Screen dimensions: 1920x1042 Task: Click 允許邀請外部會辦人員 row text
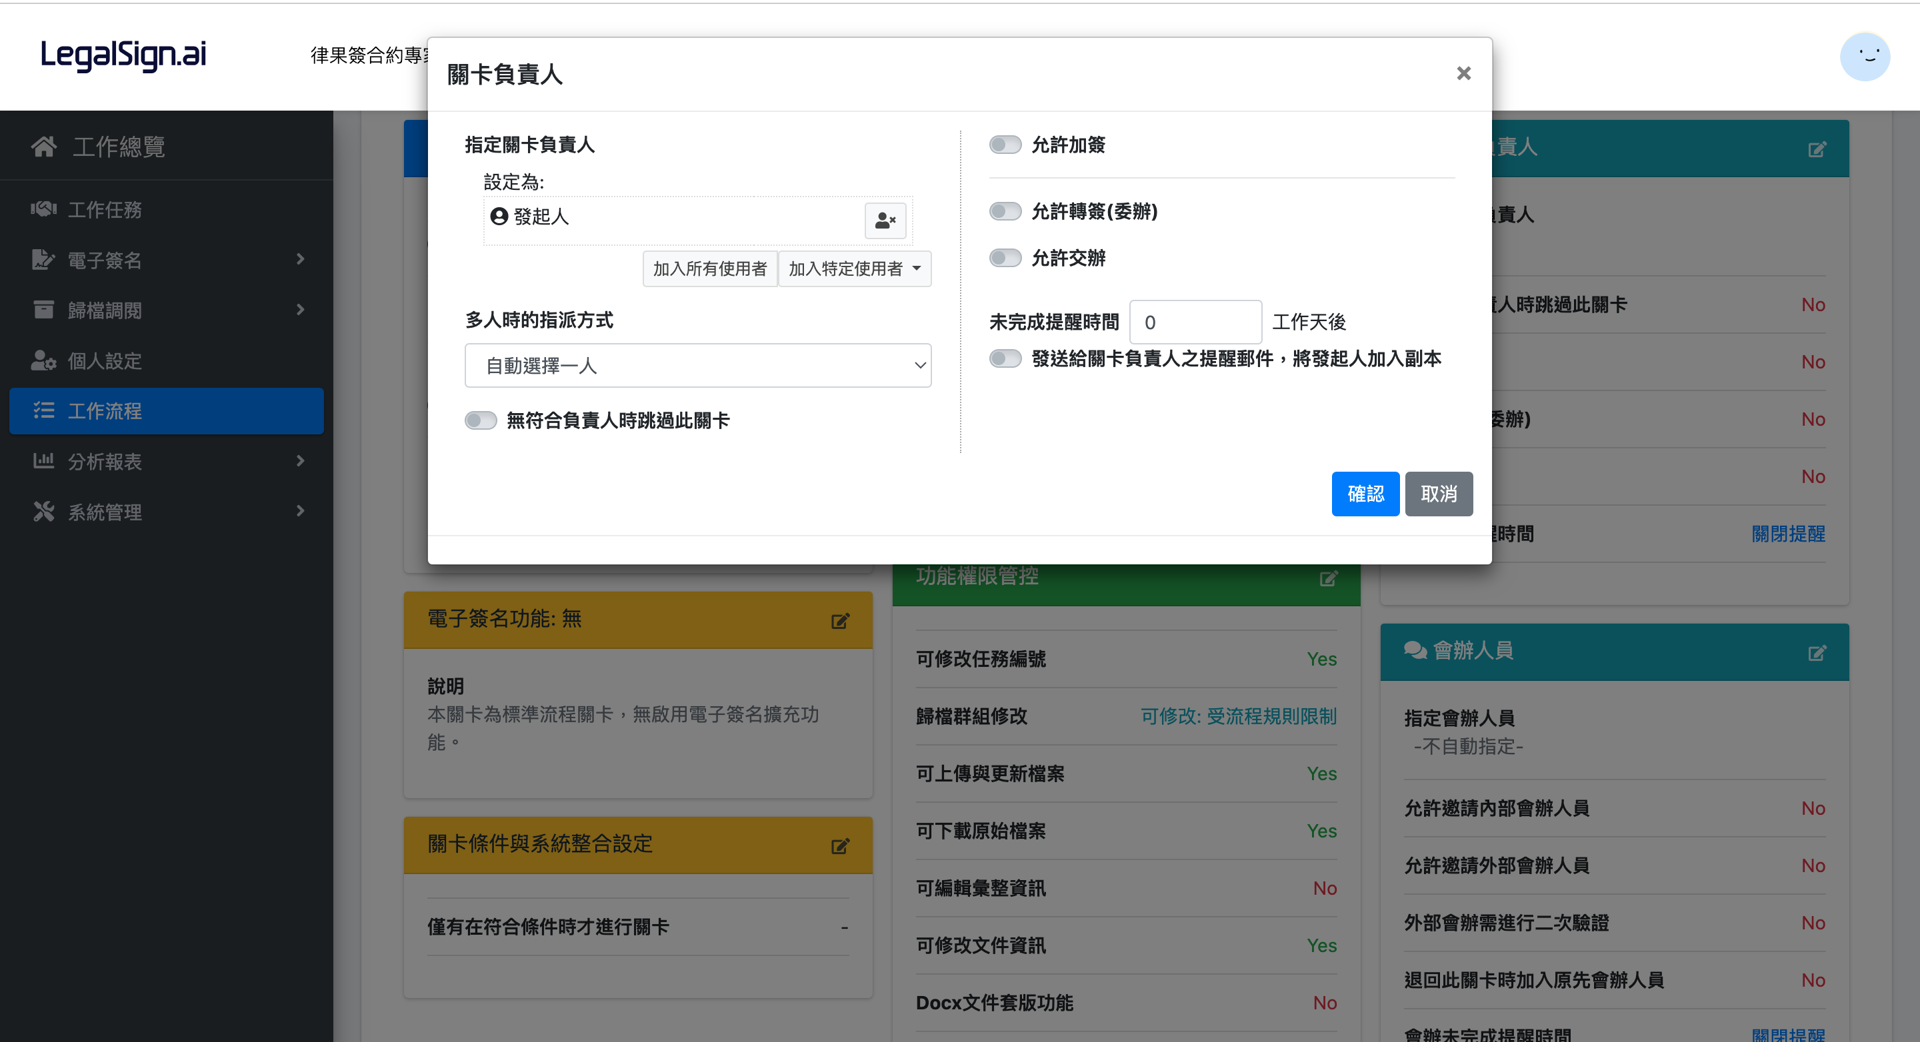pyautogui.click(x=1496, y=865)
